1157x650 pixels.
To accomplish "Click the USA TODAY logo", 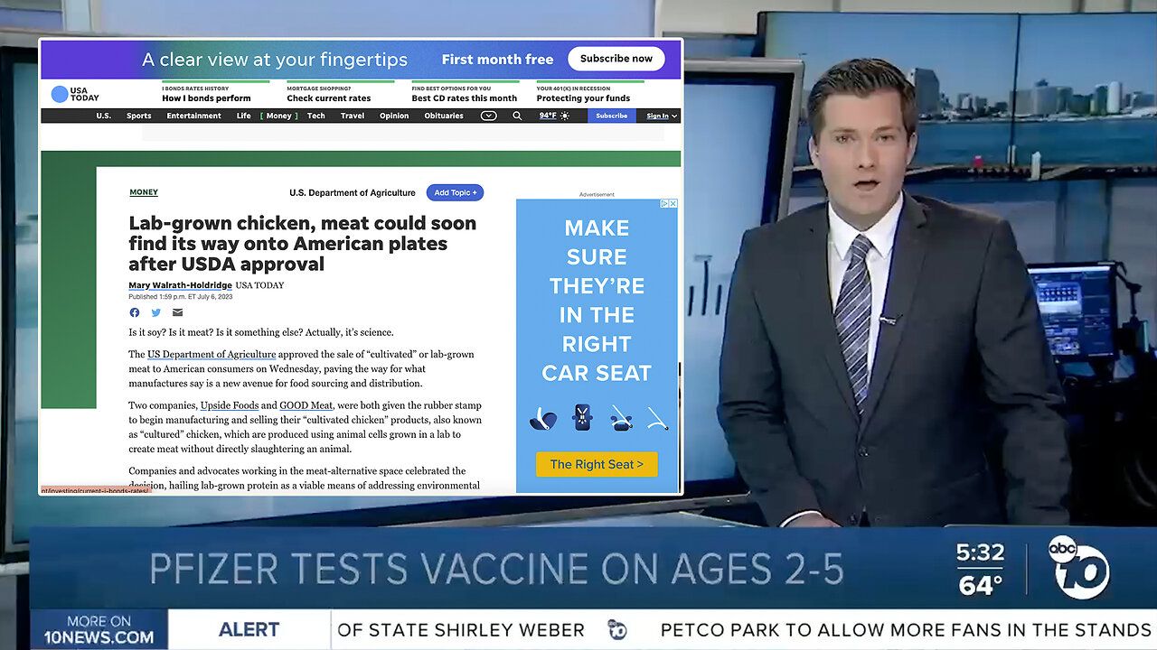I will [75, 94].
